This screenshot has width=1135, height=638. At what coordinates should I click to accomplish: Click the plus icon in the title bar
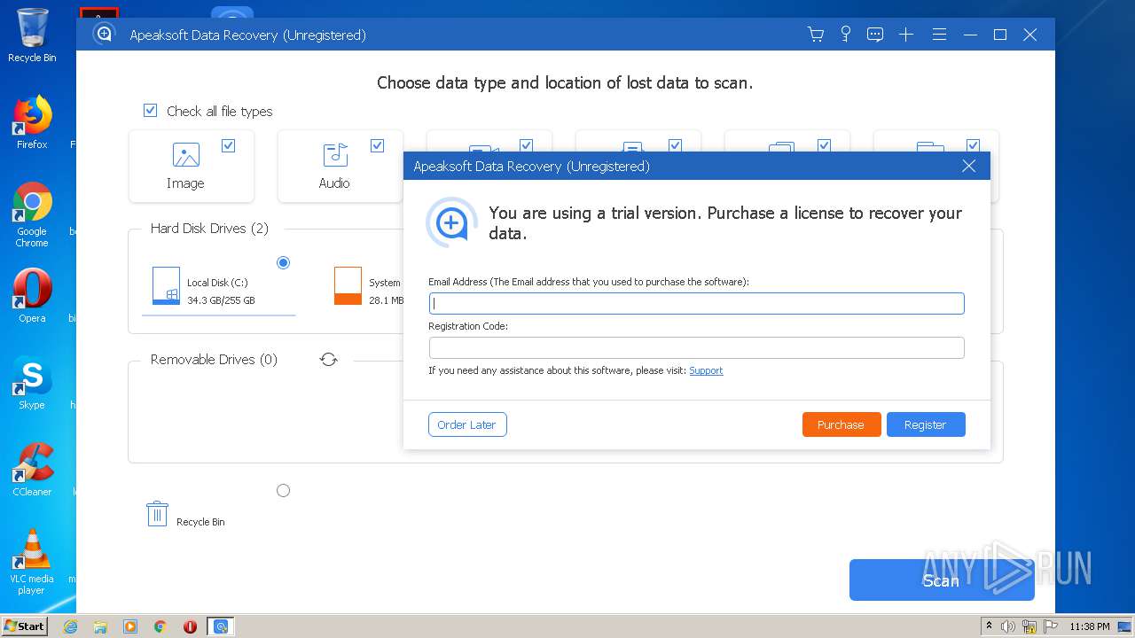coord(905,35)
